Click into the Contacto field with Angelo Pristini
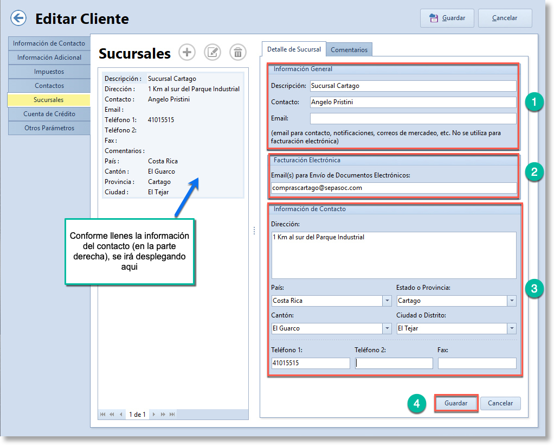554x445 pixels. [x=413, y=102]
